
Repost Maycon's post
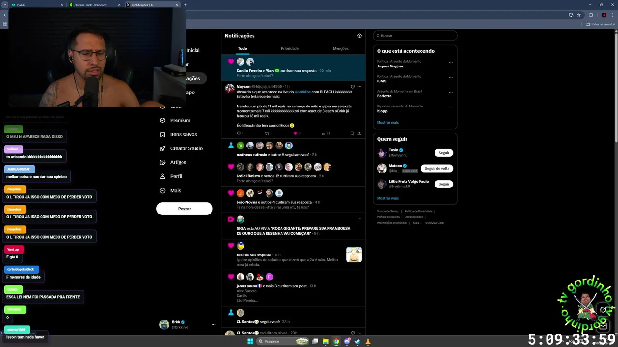[267, 133]
